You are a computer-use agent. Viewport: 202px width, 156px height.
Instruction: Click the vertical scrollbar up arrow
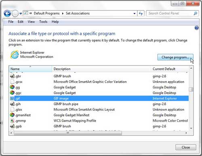click(191, 68)
